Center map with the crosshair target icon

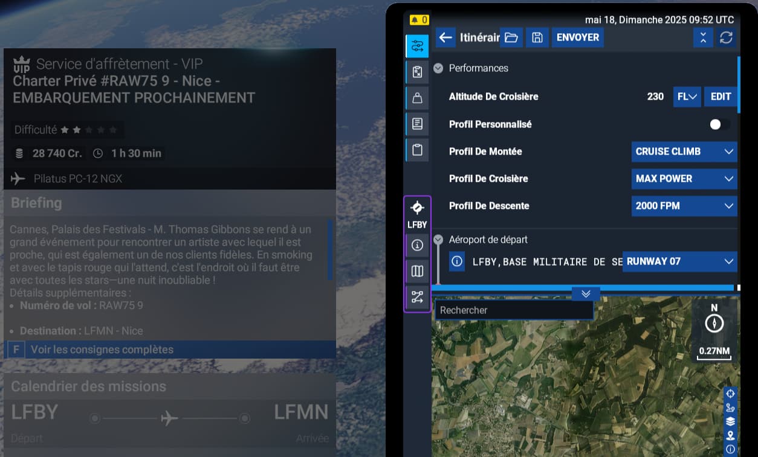pos(730,393)
